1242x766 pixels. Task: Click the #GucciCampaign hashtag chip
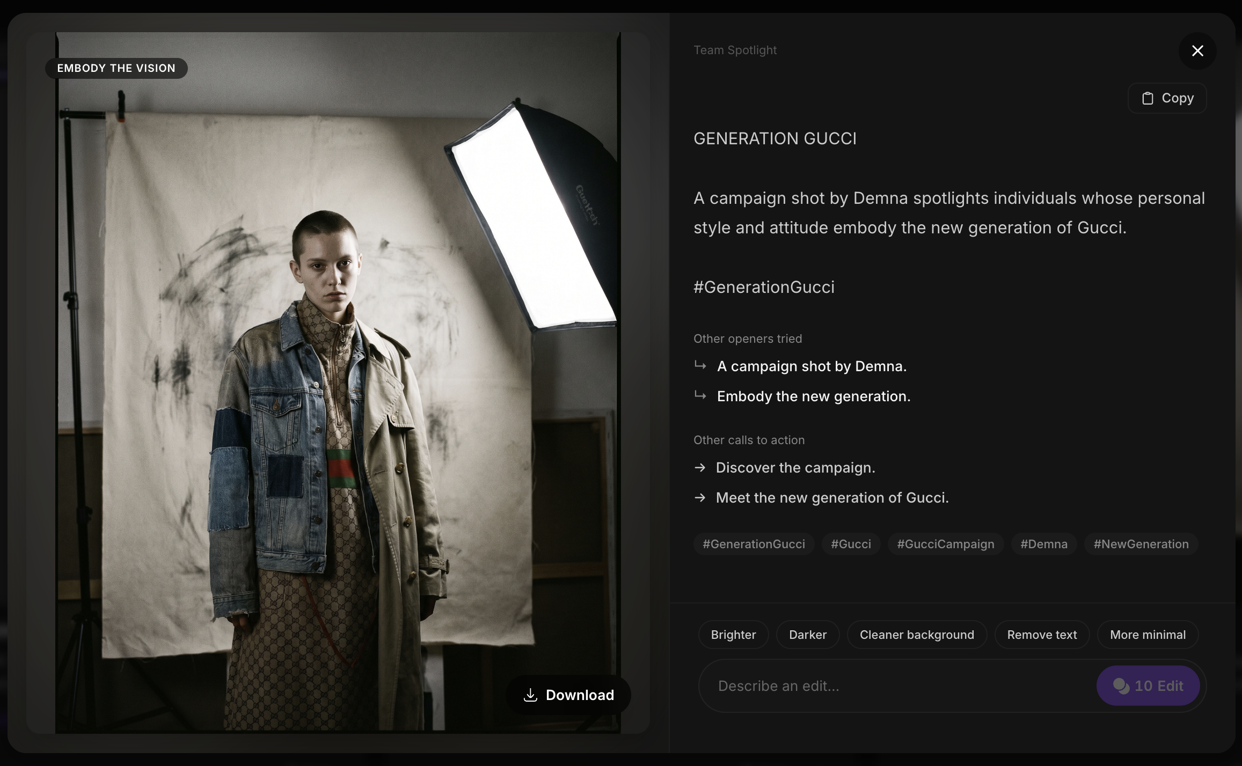(945, 544)
